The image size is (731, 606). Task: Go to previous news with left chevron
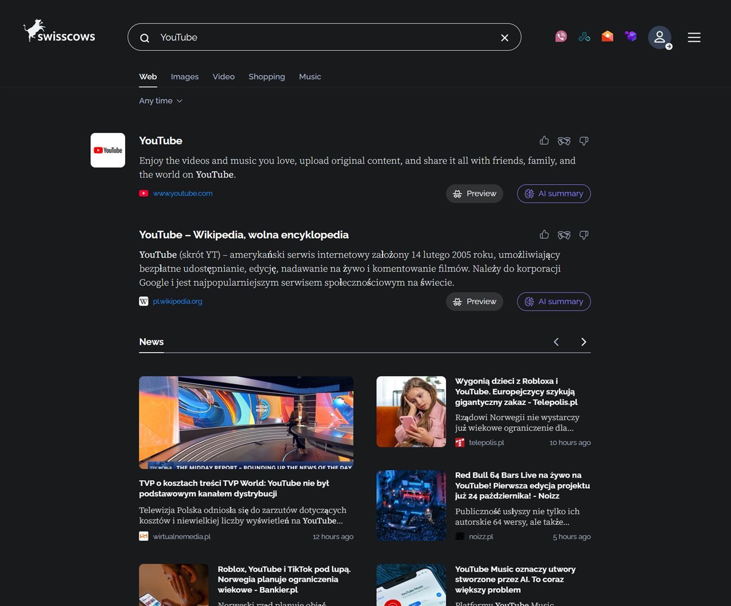556,342
